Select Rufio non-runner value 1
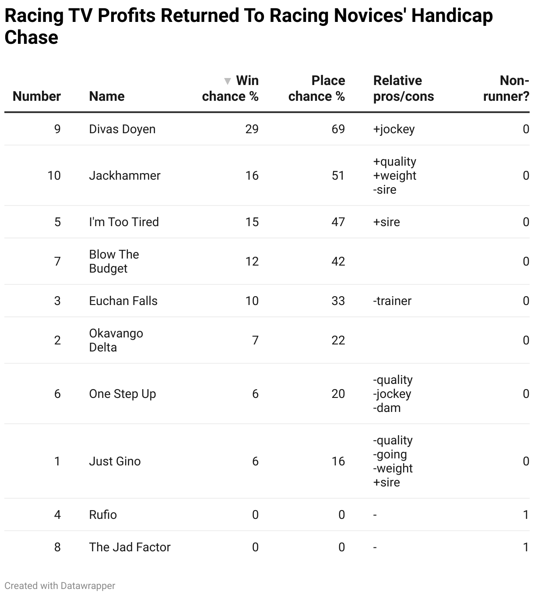Image resolution: width=534 pixels, height=596 pixels. (x=526, y=515)
